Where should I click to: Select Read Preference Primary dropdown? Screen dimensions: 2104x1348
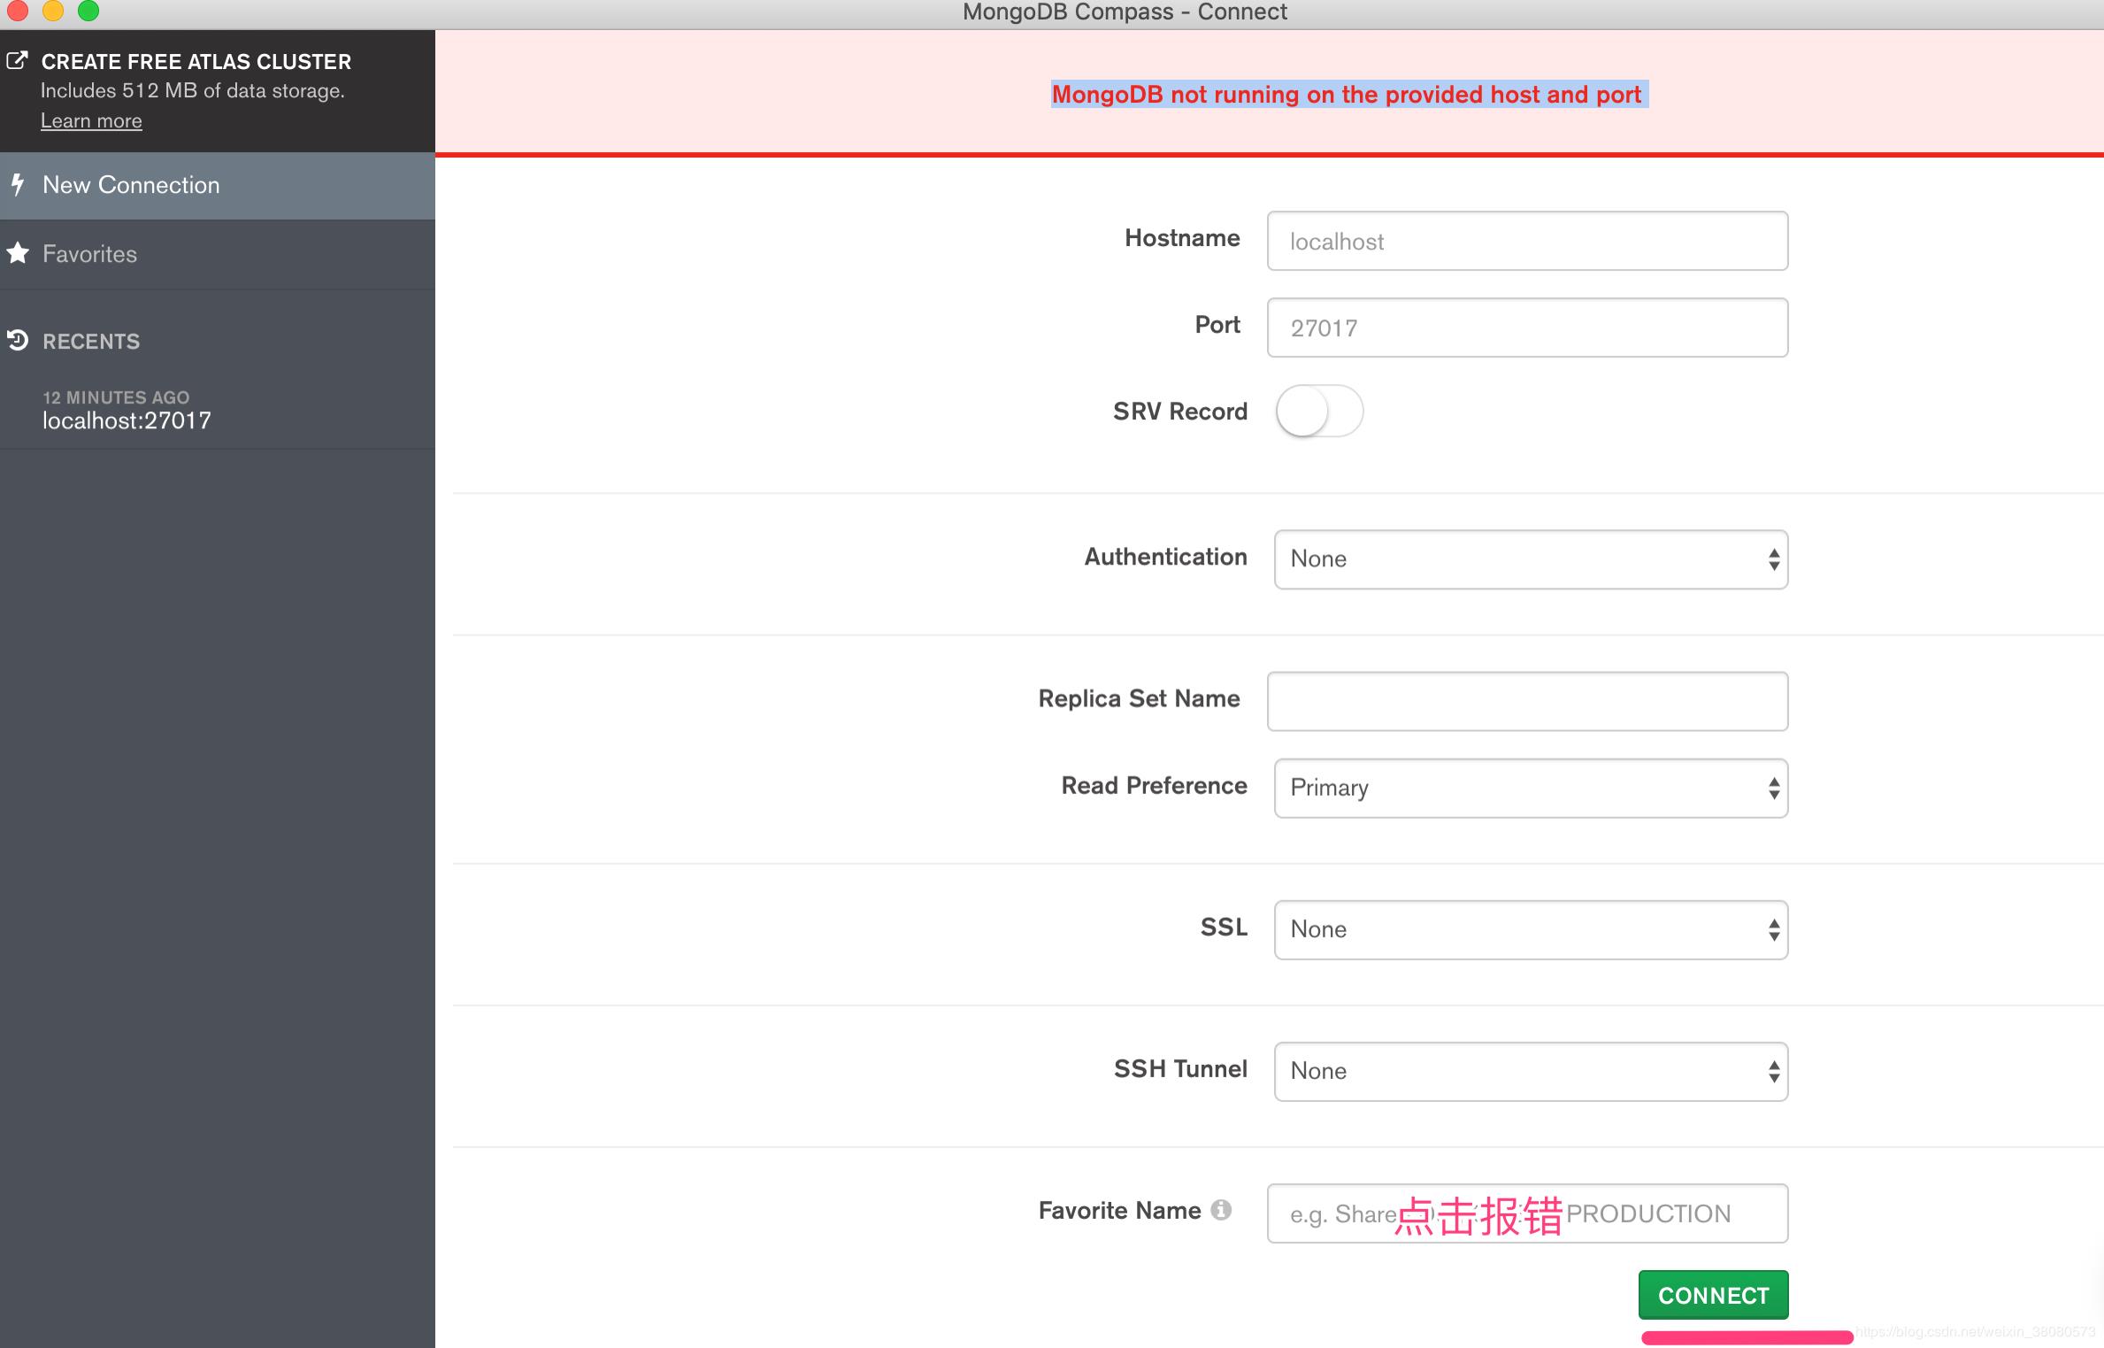pos(1529,787)
